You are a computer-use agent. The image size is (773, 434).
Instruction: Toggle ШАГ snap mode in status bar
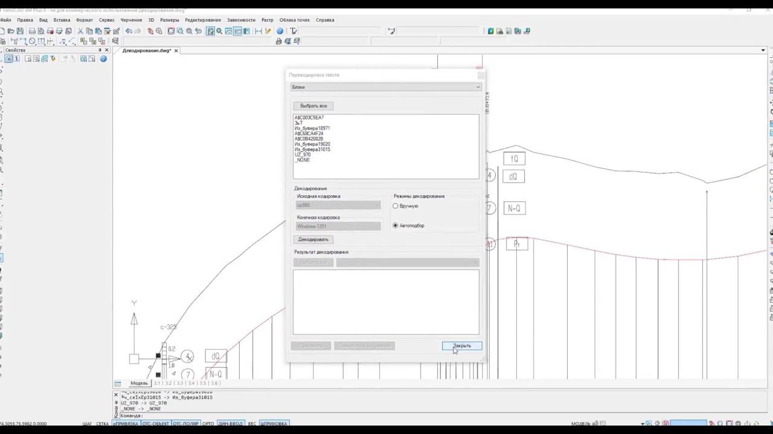87,424
